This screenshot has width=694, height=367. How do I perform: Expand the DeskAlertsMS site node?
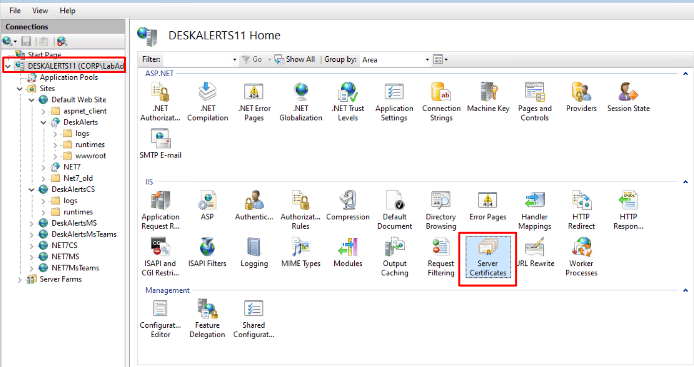[32, 224]
